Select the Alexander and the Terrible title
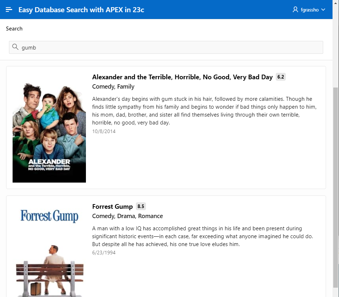Image resolution: width=339 pixels, height=297 pixels. click(x=182, y=77)
